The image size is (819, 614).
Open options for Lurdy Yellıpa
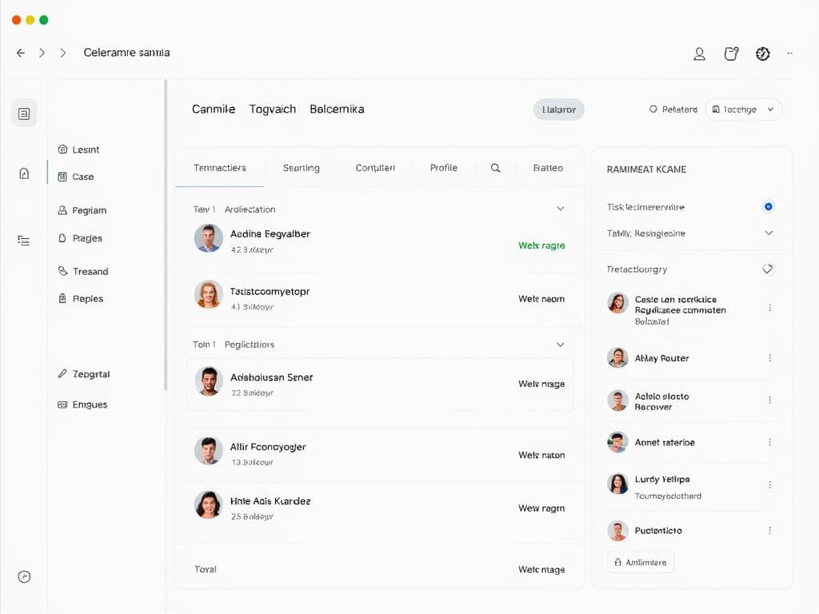coord(770,484)
